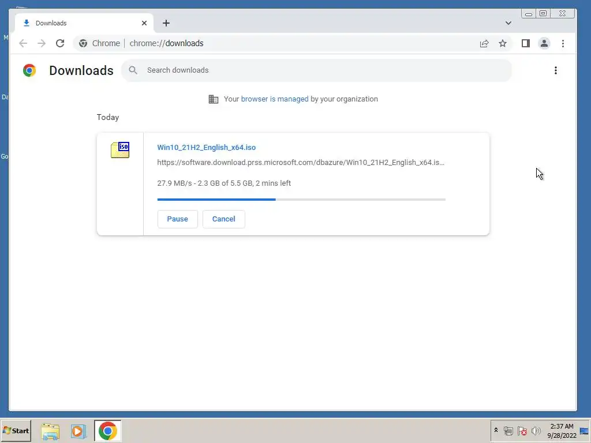Select the Downloads tab
Screen dimensions: 591x443
point(84,23)
